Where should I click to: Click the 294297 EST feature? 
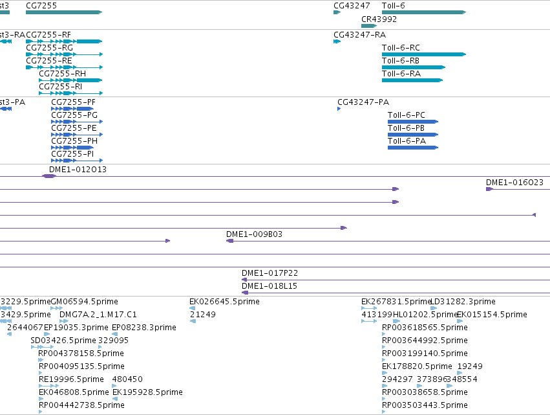point(385,386)
